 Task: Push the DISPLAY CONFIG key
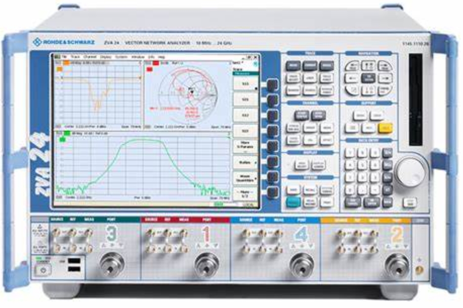tap(318, 165)
